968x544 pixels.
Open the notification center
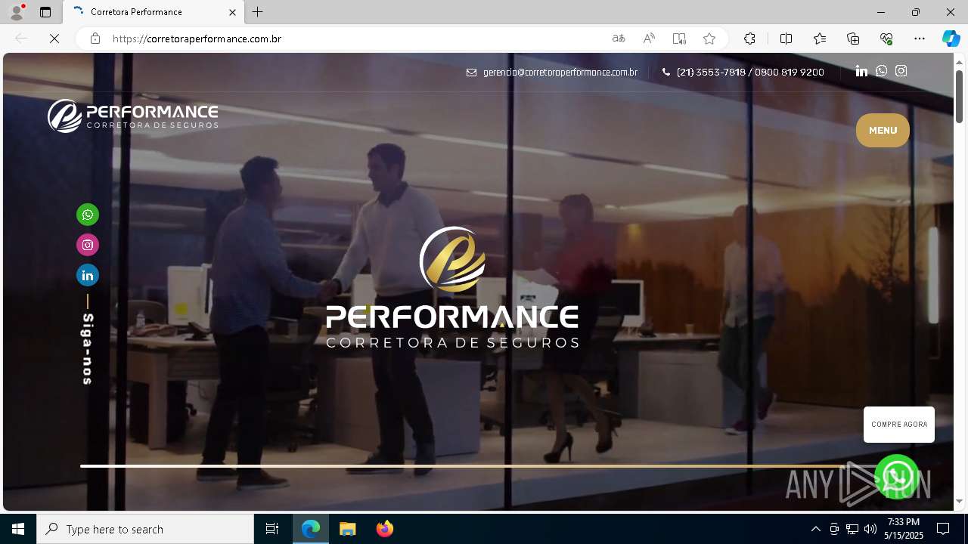(x=943, y=529)
